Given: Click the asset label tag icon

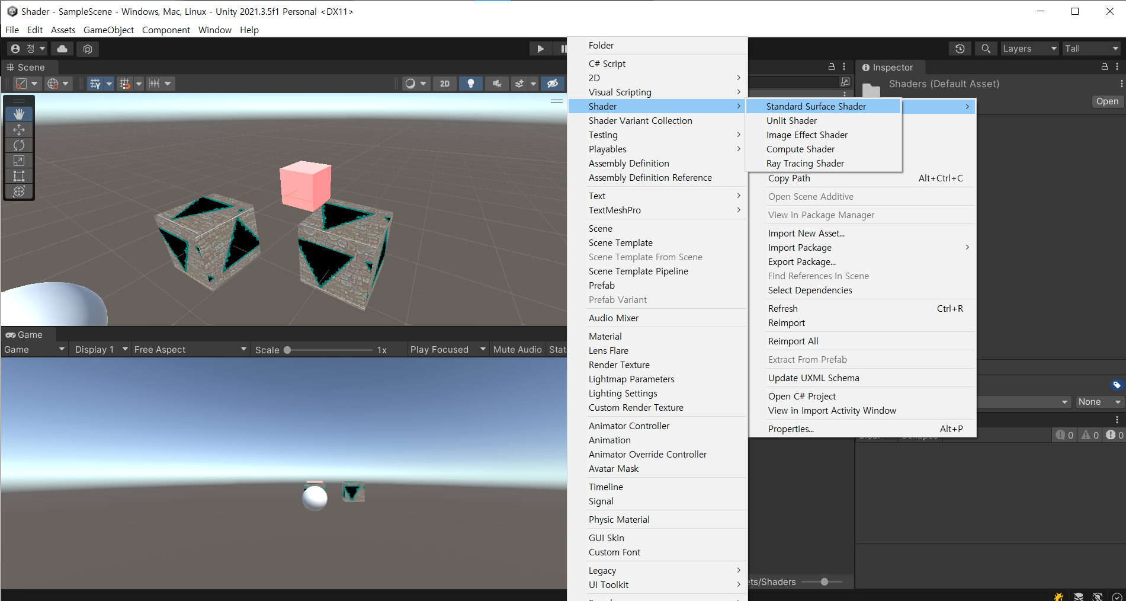Looking at the screenshot, I should 1117,385.
